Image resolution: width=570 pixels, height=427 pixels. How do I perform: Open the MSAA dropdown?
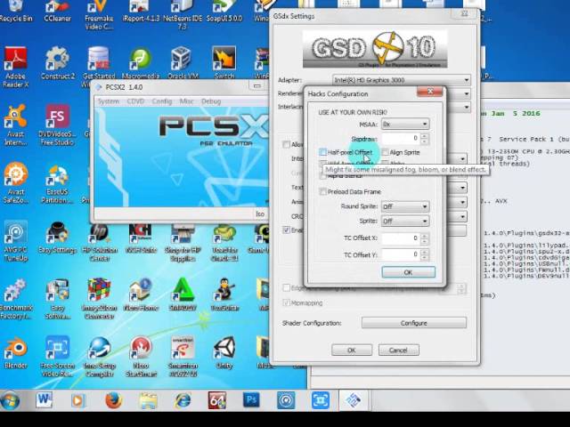405,125
